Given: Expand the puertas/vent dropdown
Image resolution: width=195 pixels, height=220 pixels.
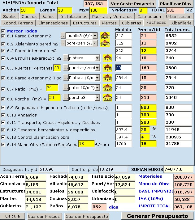Looking at the screenshot, I should pos(97,68).
